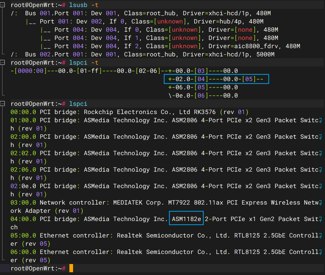Select the 'MT7922' wireless adapter name

(179, 202)
